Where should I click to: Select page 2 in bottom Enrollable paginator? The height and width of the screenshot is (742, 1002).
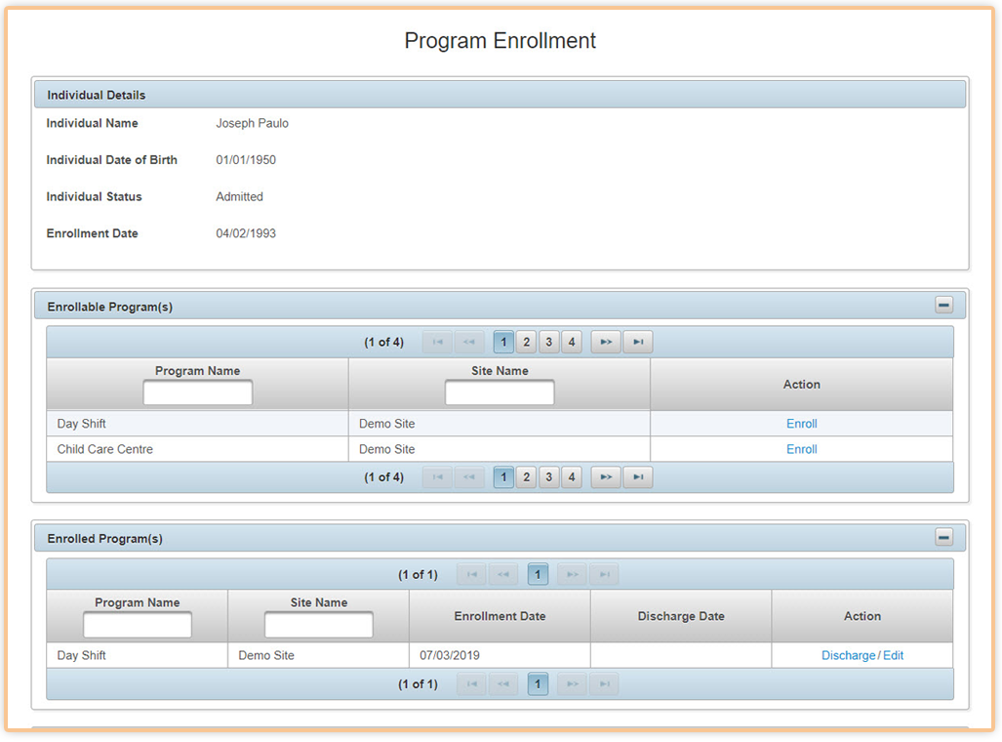pos(527,476)
